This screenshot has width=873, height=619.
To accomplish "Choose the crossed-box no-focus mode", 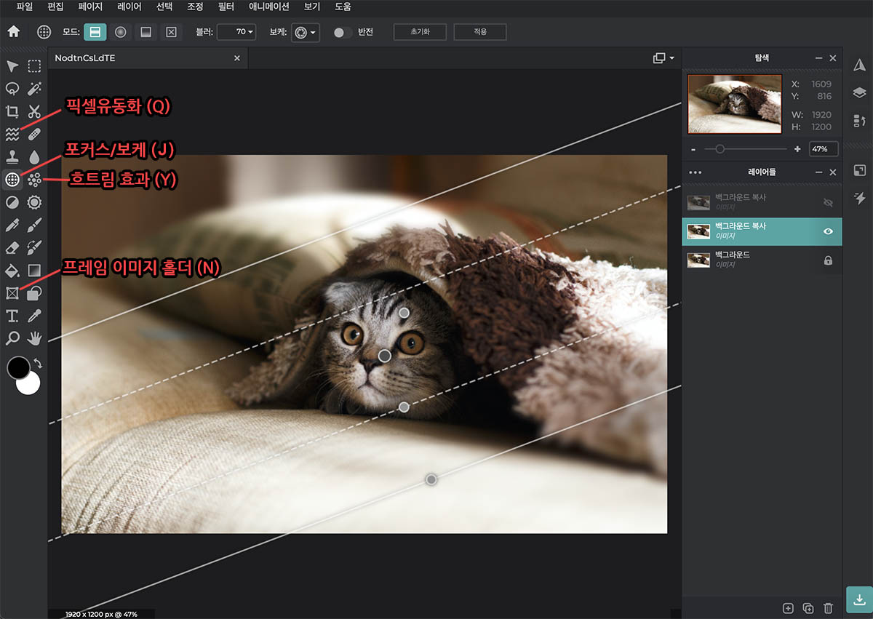I will point(172,32).
